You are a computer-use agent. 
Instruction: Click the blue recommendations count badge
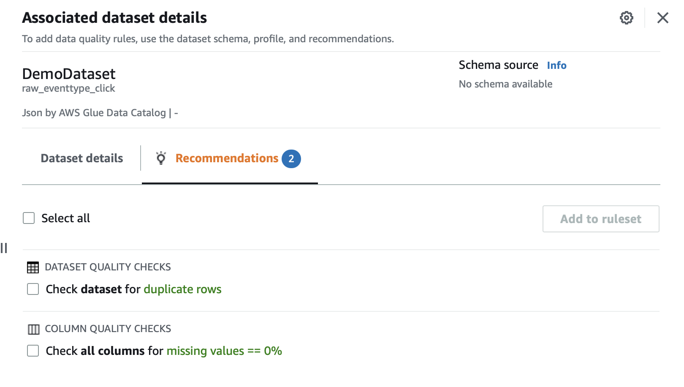[x=291, y=159]
